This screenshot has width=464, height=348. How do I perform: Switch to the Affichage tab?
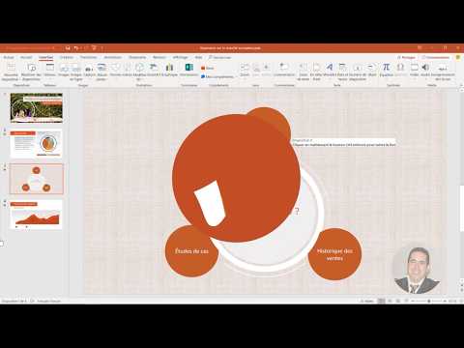(x=180, y=57)
